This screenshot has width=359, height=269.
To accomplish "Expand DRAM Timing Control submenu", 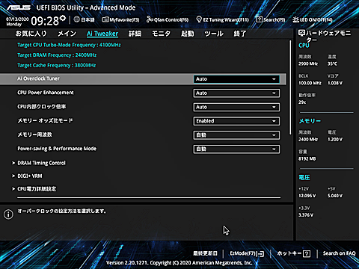I will (39, 163).
